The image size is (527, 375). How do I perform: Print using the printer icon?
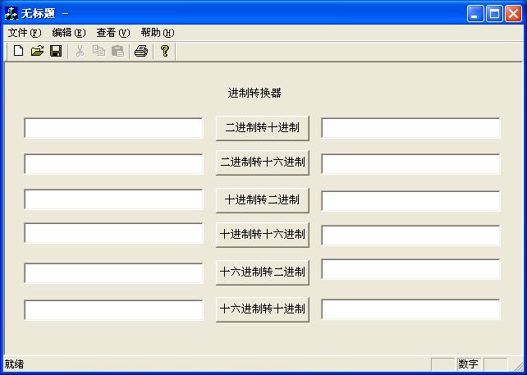141,51
